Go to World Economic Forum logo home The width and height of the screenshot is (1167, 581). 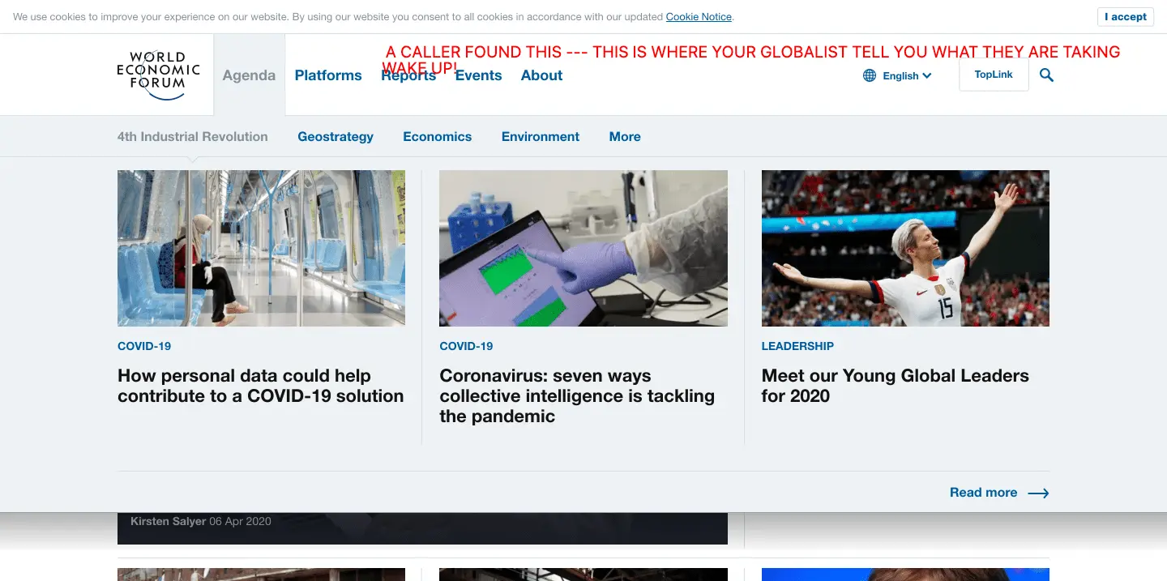[x=158, y=75]
